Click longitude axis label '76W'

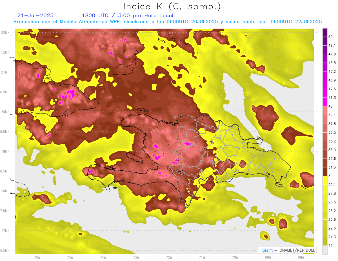pos(37,257)
